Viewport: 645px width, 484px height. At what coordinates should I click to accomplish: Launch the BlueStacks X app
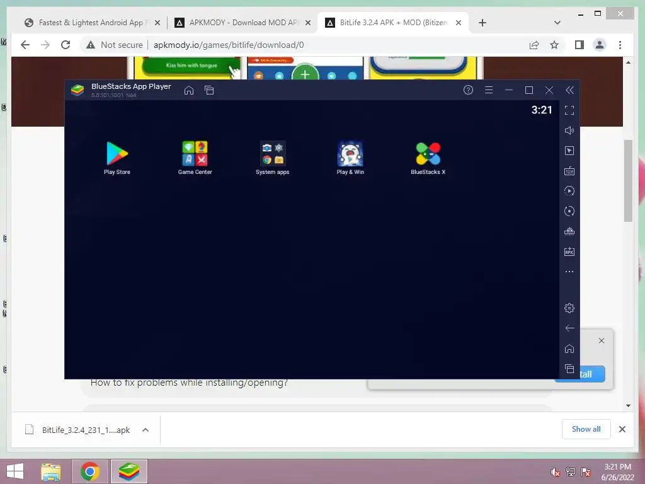[428, 158]
